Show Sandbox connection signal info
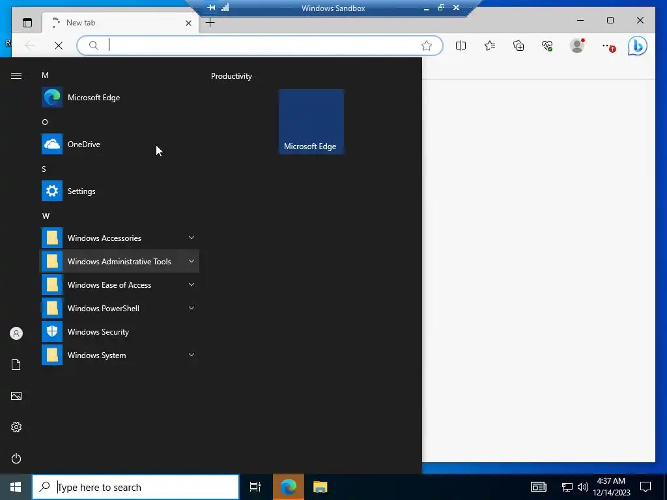 (x=225, y=8)
